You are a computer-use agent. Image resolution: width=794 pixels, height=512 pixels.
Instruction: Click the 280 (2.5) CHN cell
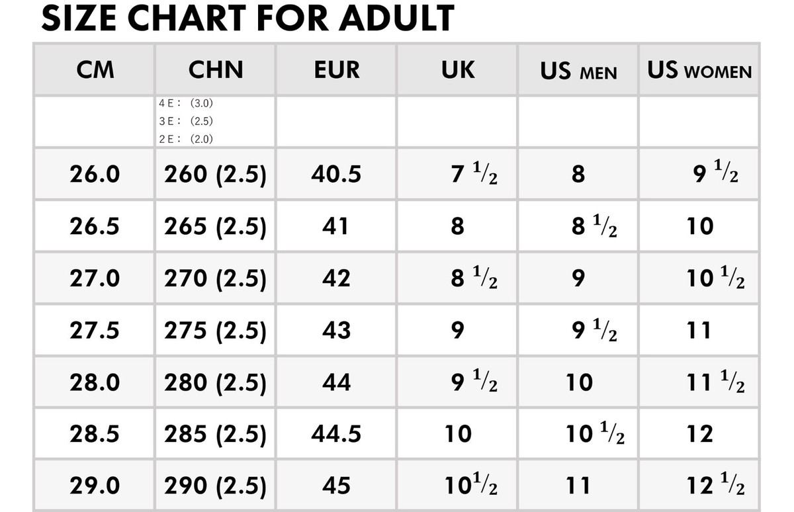pos(215,382)
